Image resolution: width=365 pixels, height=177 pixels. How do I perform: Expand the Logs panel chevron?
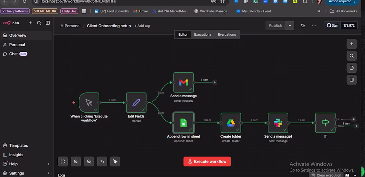[355, 175]
